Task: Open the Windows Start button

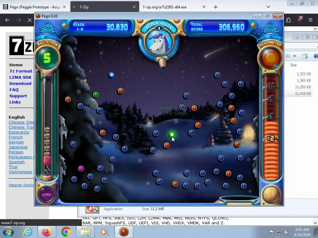Action: [x=8, y=232]
